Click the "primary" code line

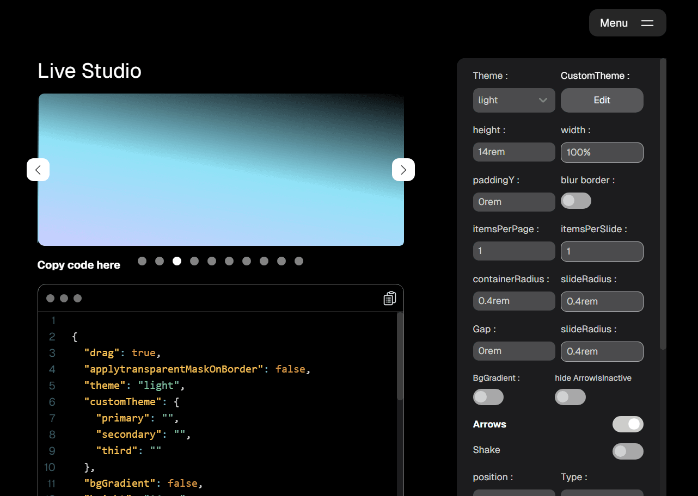(x=138, y=418)
